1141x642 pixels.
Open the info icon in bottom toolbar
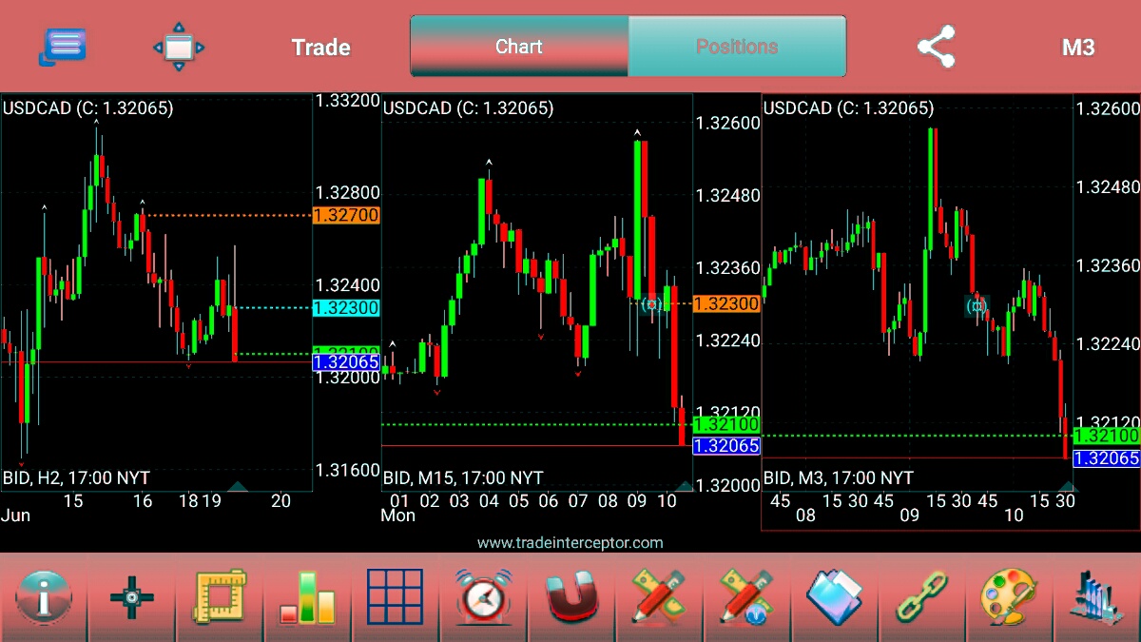click(44, 598)
